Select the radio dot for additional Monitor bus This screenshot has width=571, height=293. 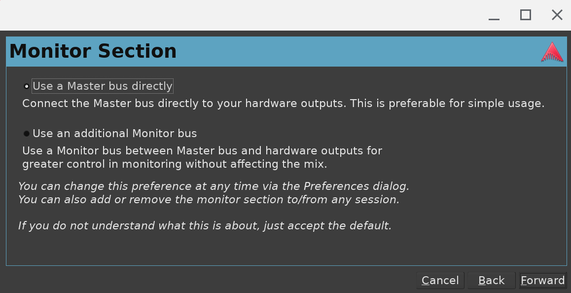27,134
